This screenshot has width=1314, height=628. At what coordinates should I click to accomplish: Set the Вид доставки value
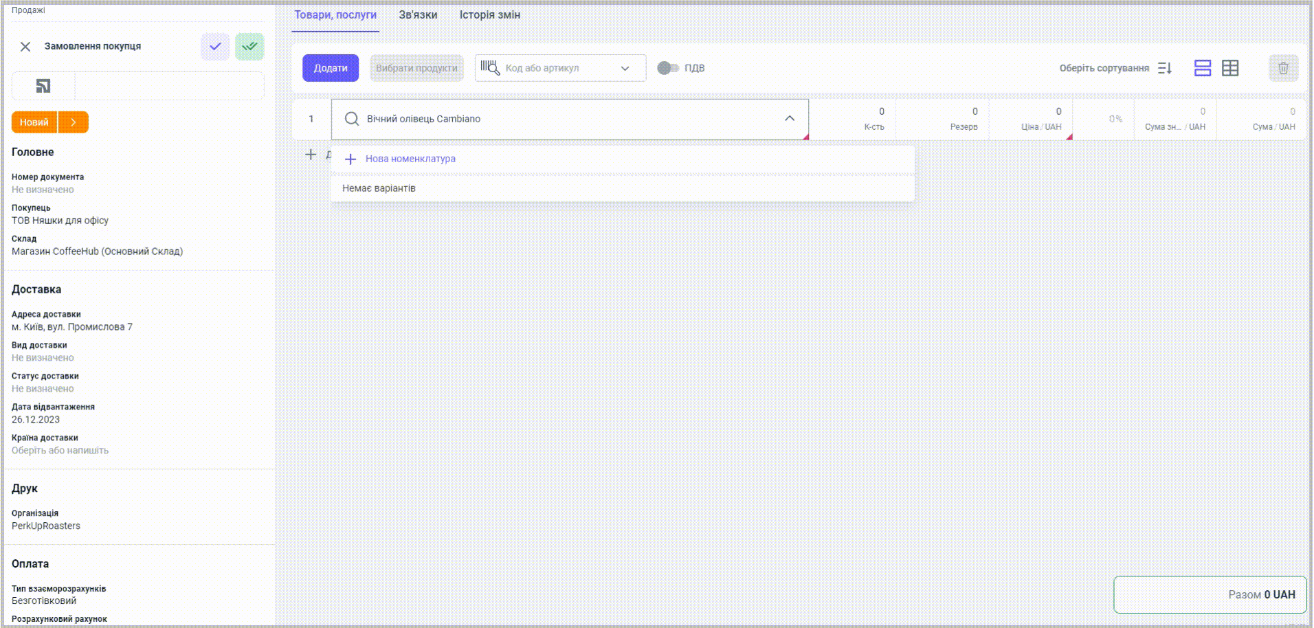pos(43,358)
